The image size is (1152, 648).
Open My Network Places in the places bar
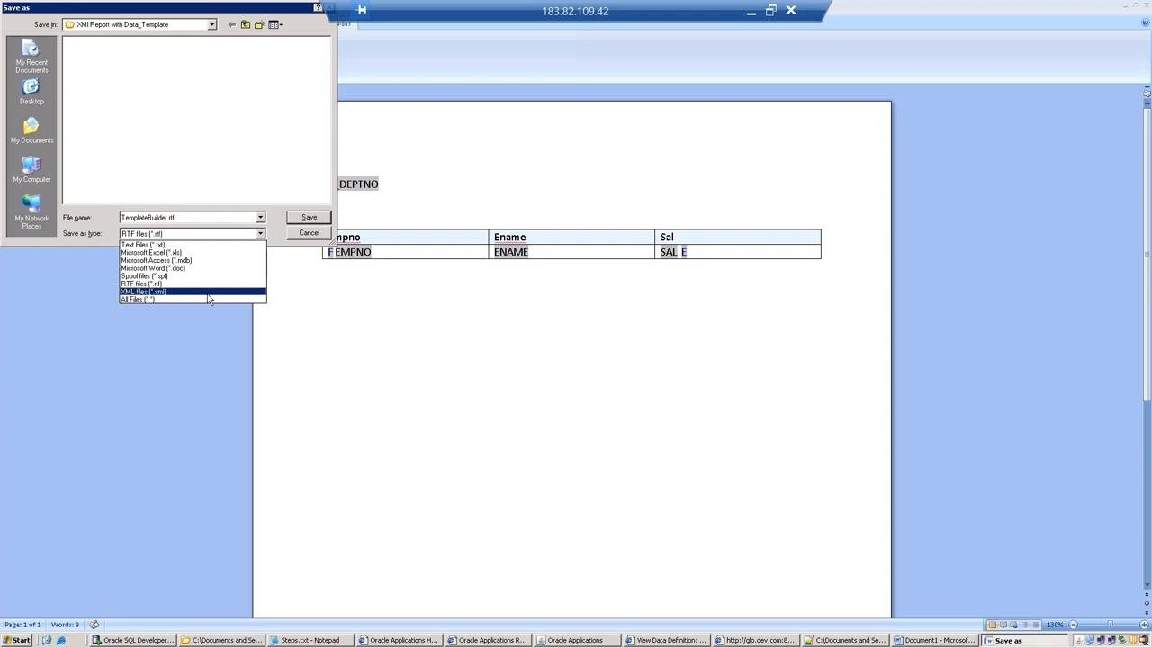31,213
